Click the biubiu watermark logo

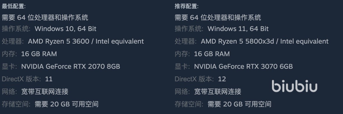click(294, 87)
